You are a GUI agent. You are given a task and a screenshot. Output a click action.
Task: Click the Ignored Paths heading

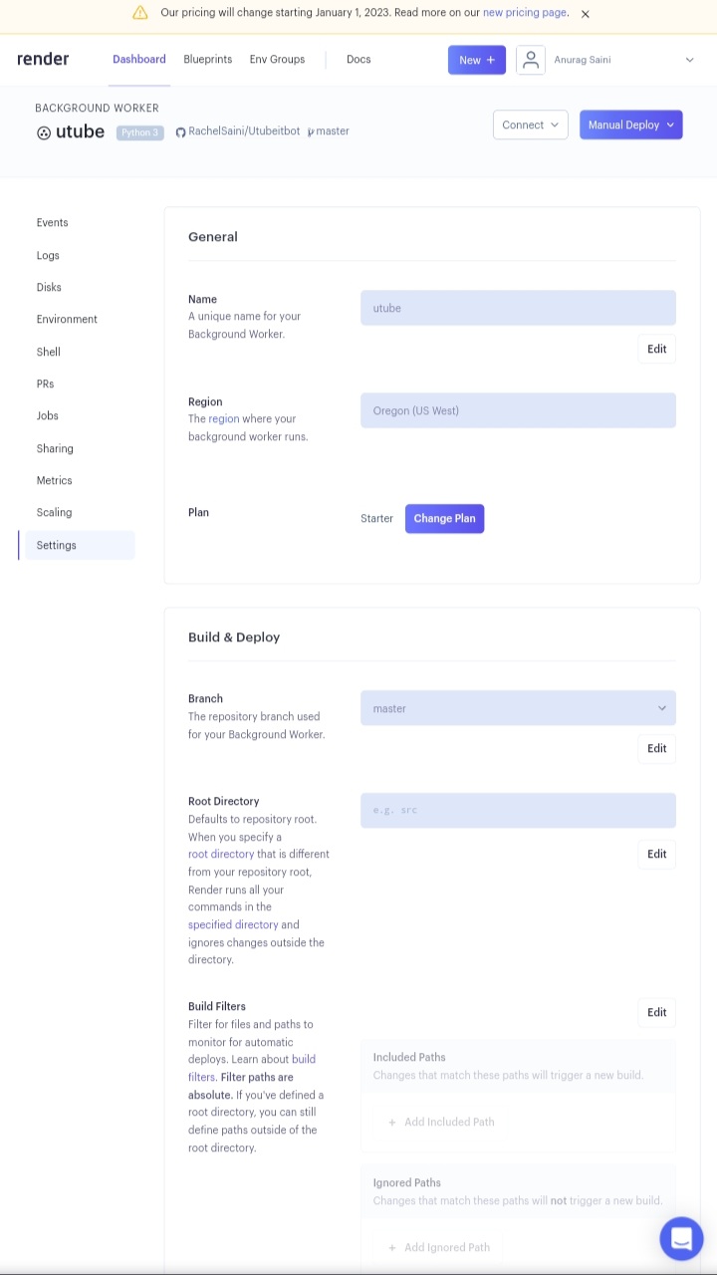(x=407, y=1182)
